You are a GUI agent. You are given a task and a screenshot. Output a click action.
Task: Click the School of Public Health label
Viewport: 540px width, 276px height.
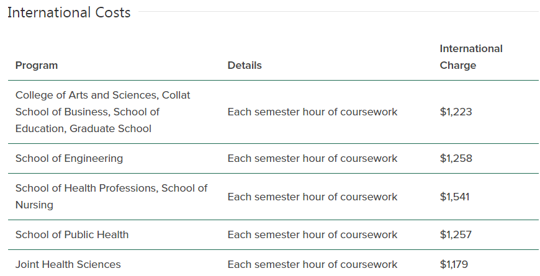[72, 234]
